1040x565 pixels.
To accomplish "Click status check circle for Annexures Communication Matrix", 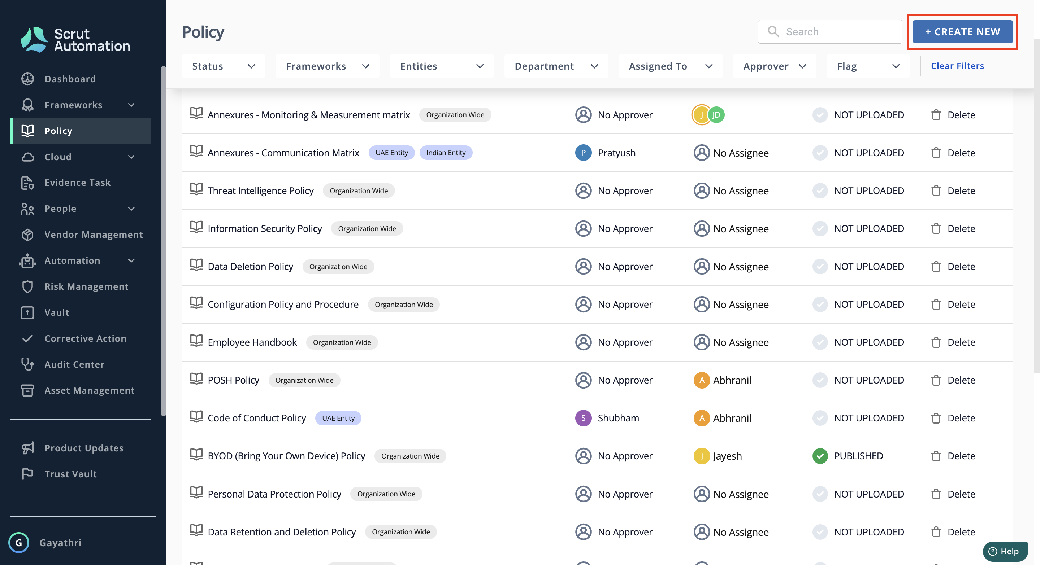I will coord(820,153).
